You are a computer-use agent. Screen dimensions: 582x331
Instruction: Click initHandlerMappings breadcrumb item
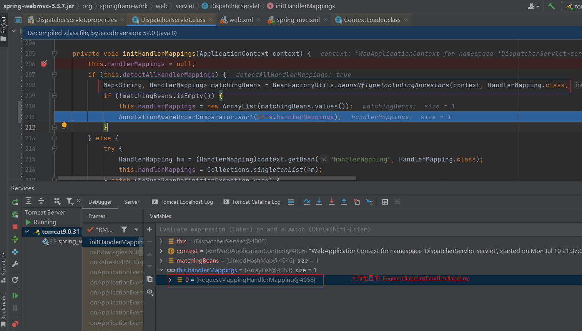[x=301, y=6]
